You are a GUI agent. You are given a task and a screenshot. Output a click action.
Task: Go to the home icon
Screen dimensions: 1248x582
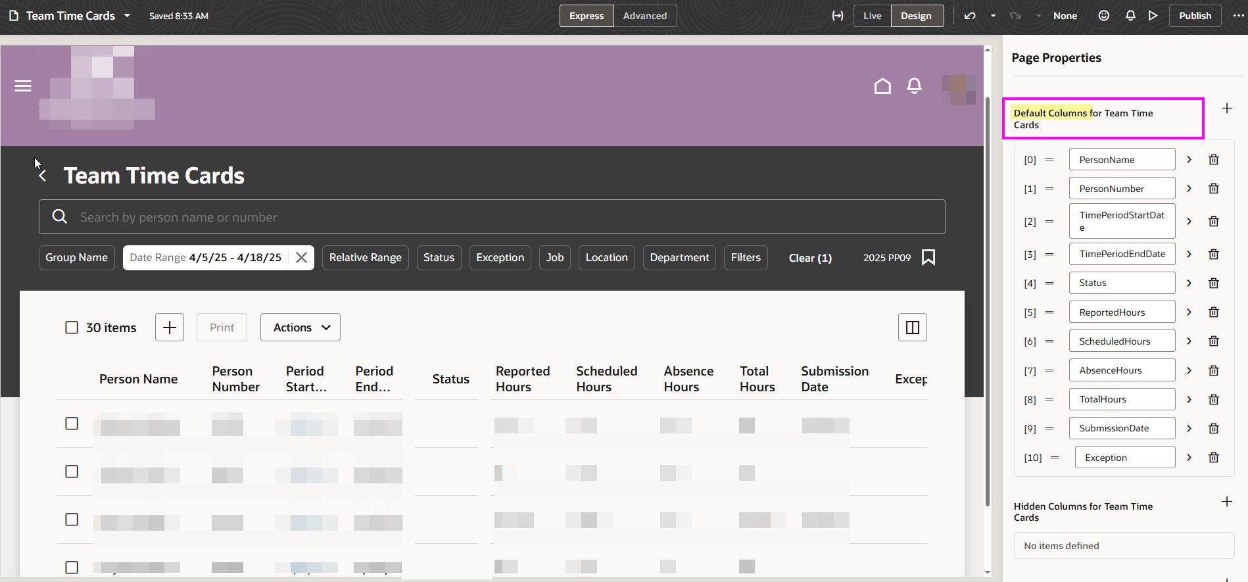pos(882,86)
